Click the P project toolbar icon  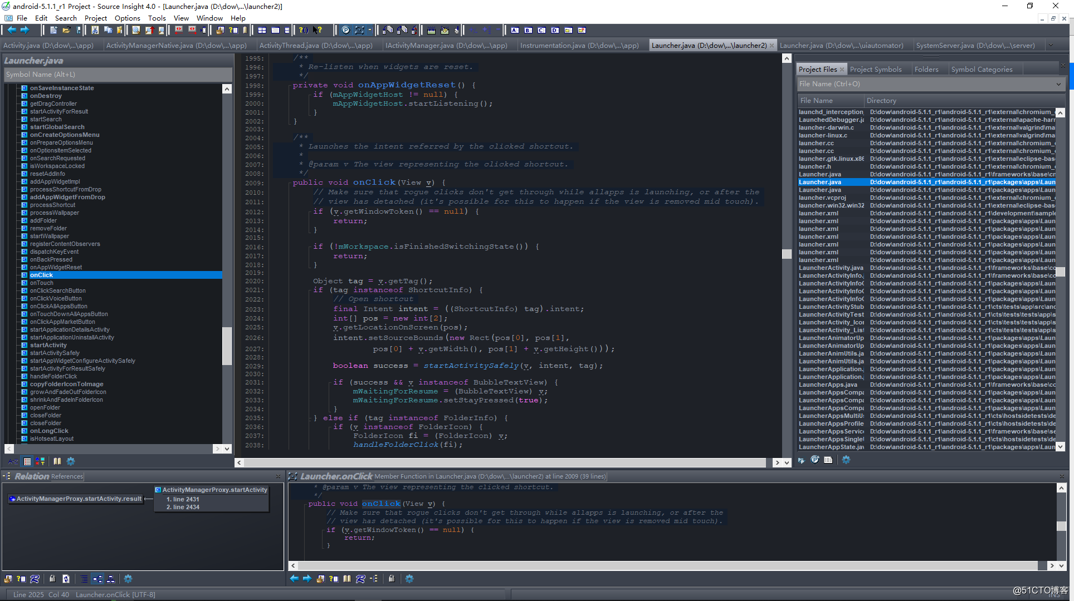pos(346,30)
